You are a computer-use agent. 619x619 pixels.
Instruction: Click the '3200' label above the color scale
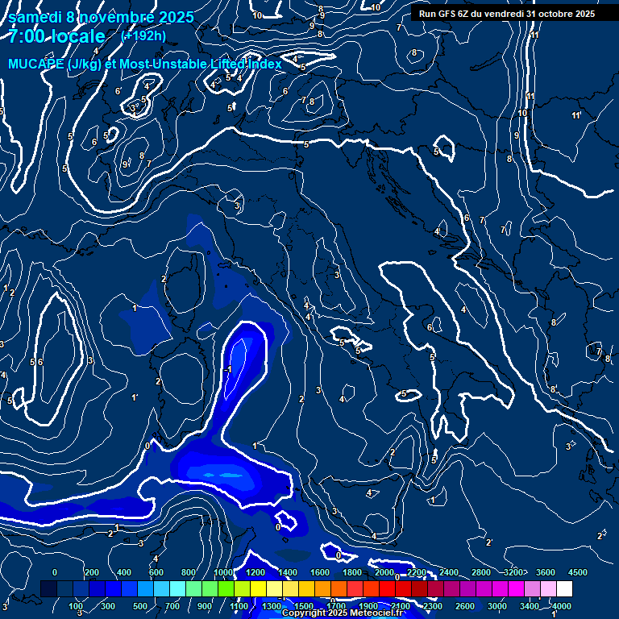click(x=513, y=572)
